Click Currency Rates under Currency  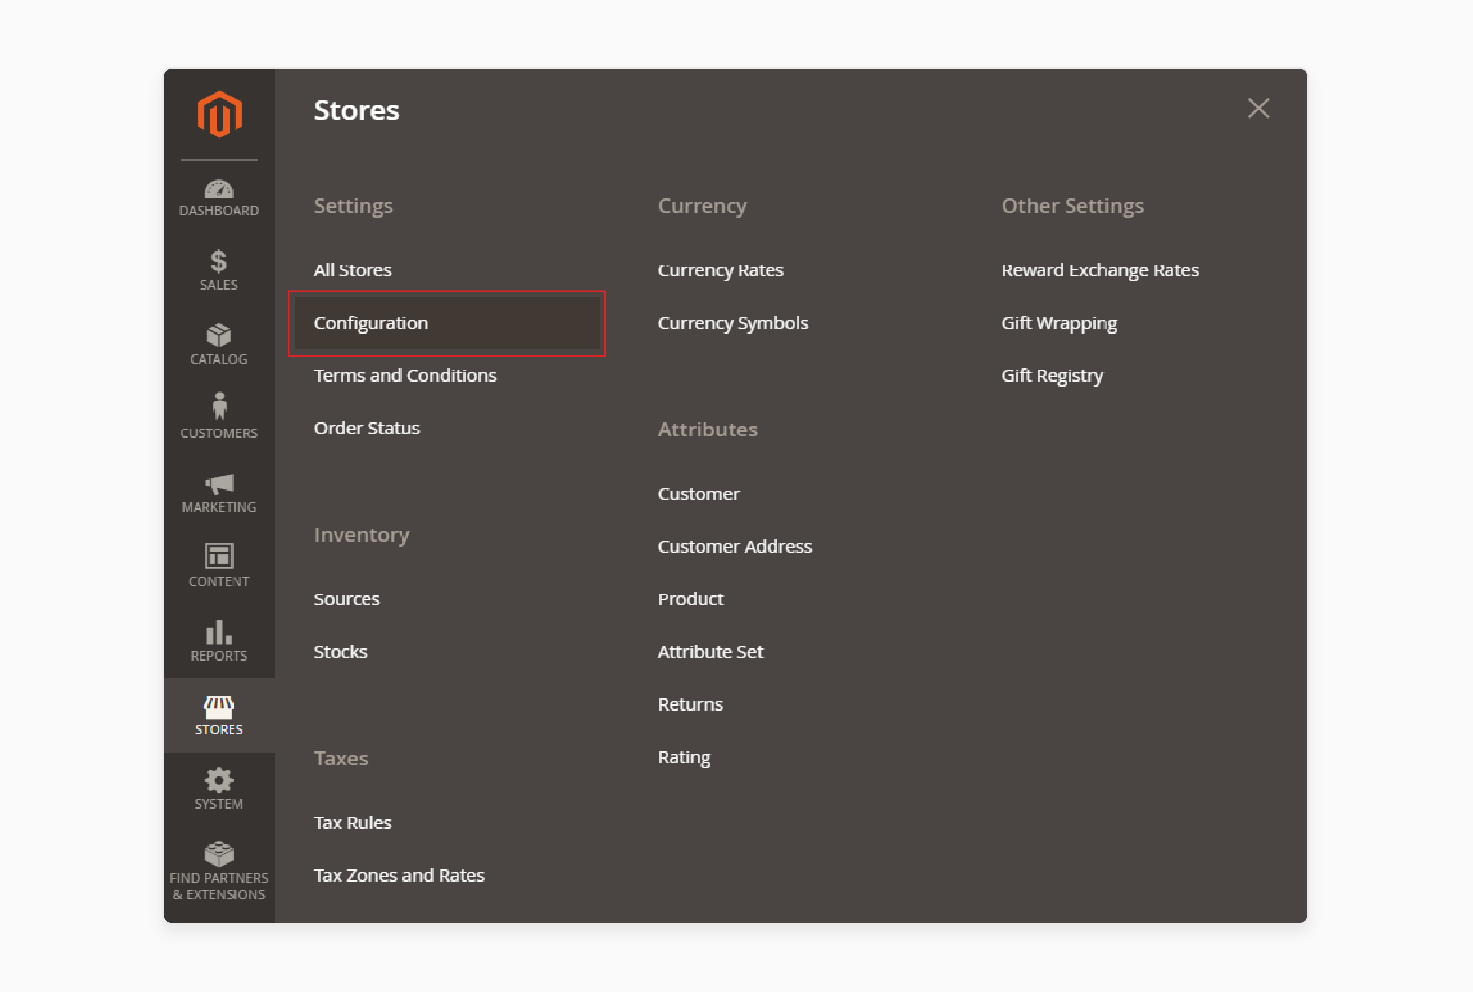coord(721,270)
